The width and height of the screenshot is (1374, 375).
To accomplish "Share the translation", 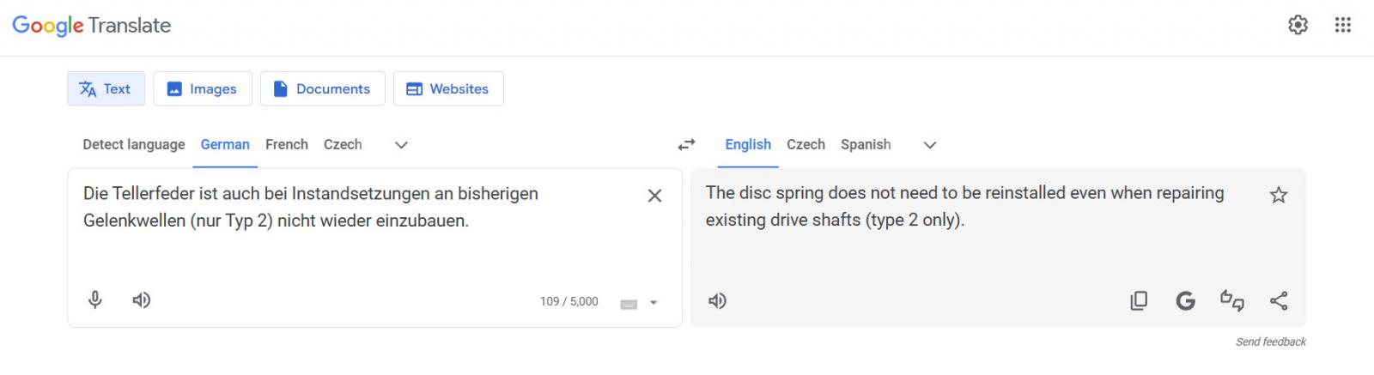I will click(1279, 300).
